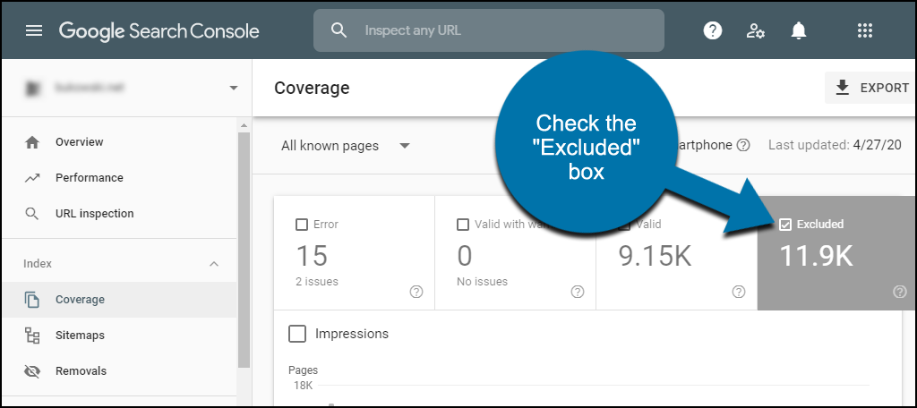This screenshot has width=917, height=408.
Task: Click the Overview home icon
Action: (32, 142)
